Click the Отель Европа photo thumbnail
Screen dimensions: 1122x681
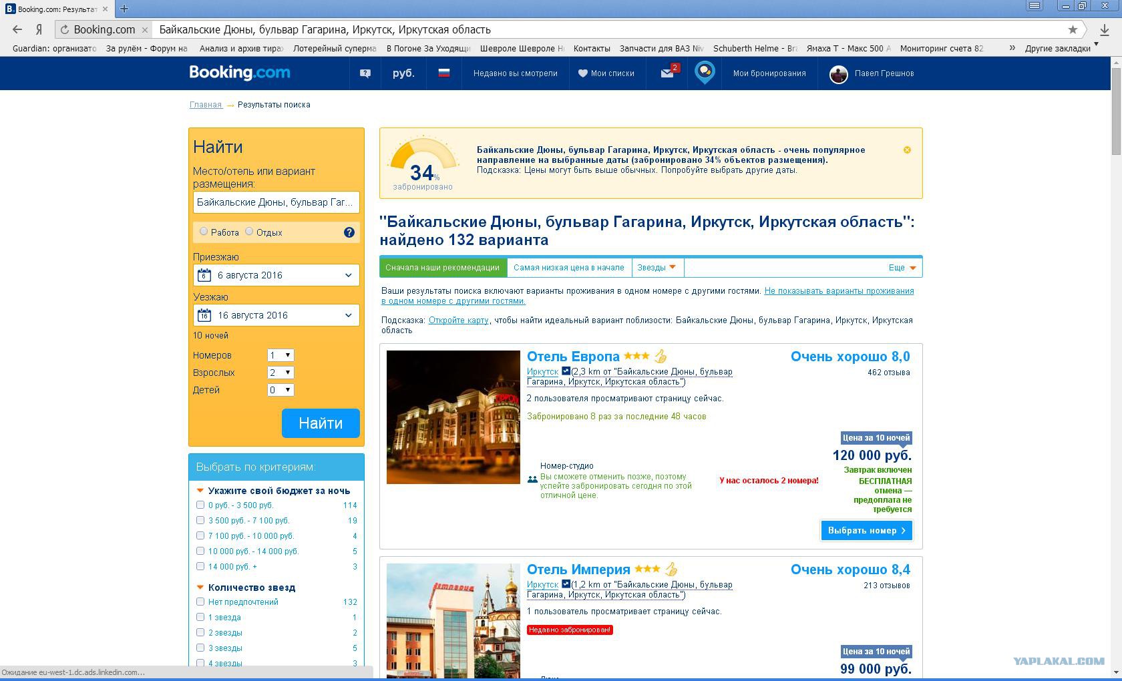pos(453,417)
